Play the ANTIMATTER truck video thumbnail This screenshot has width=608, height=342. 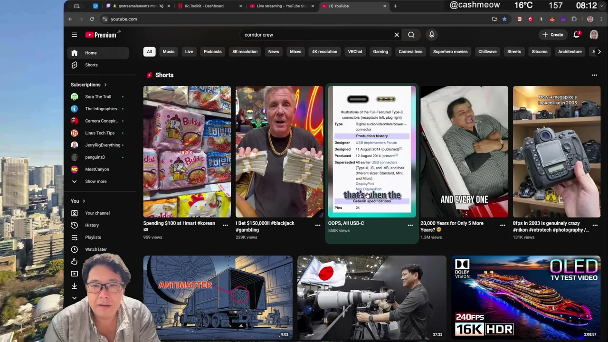pos(218,297)
